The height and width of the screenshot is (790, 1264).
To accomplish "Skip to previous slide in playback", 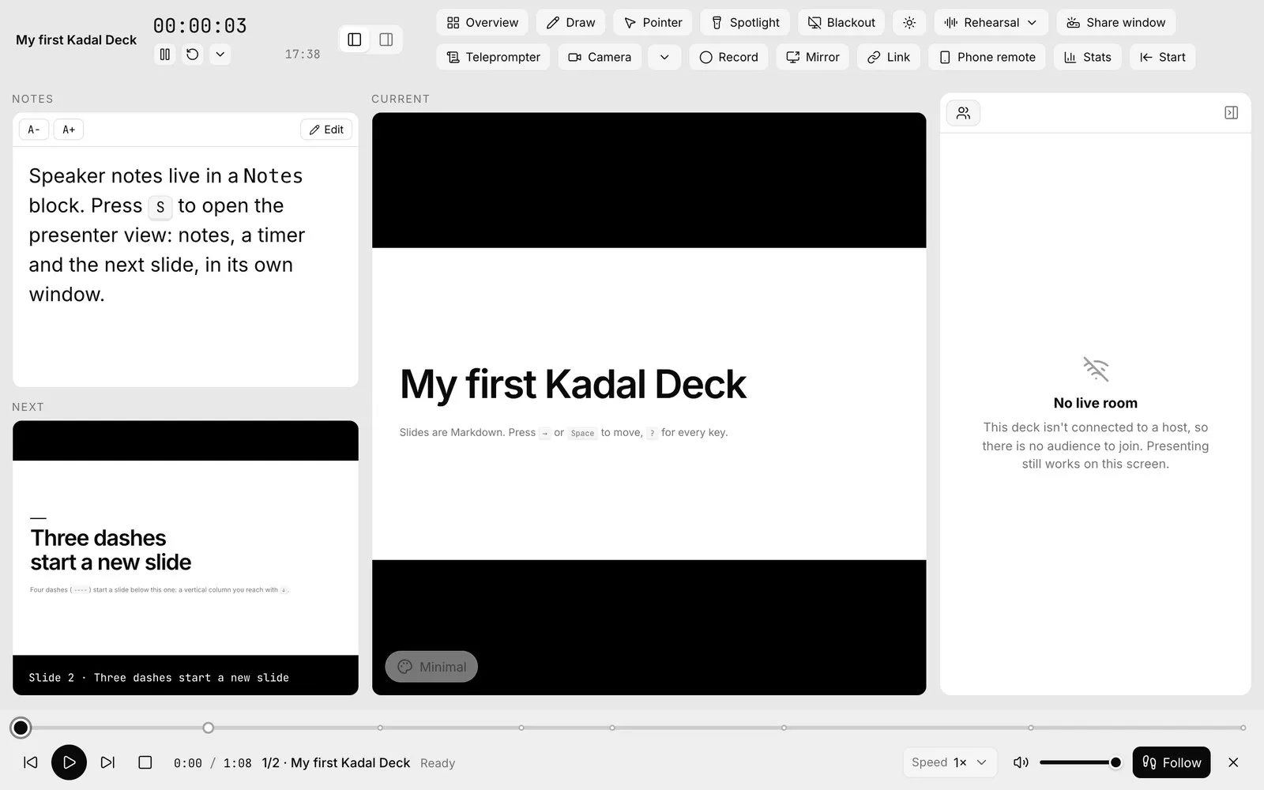I will pos(31,762).
